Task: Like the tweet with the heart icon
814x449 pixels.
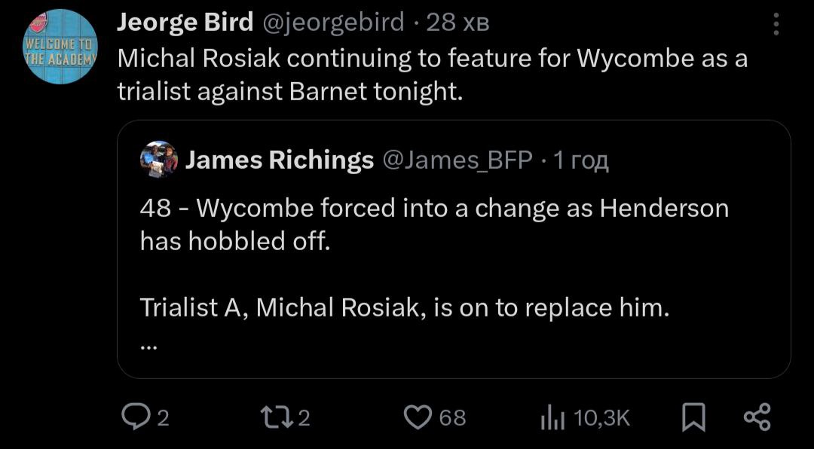Action: (418, 417)
